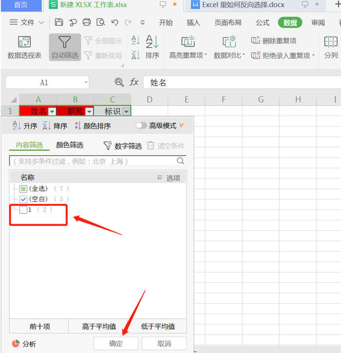The height and width of the screenshot is (353, 341).
Task: Switch to the 审阅 ribbon tab
Action: (318, 22)
